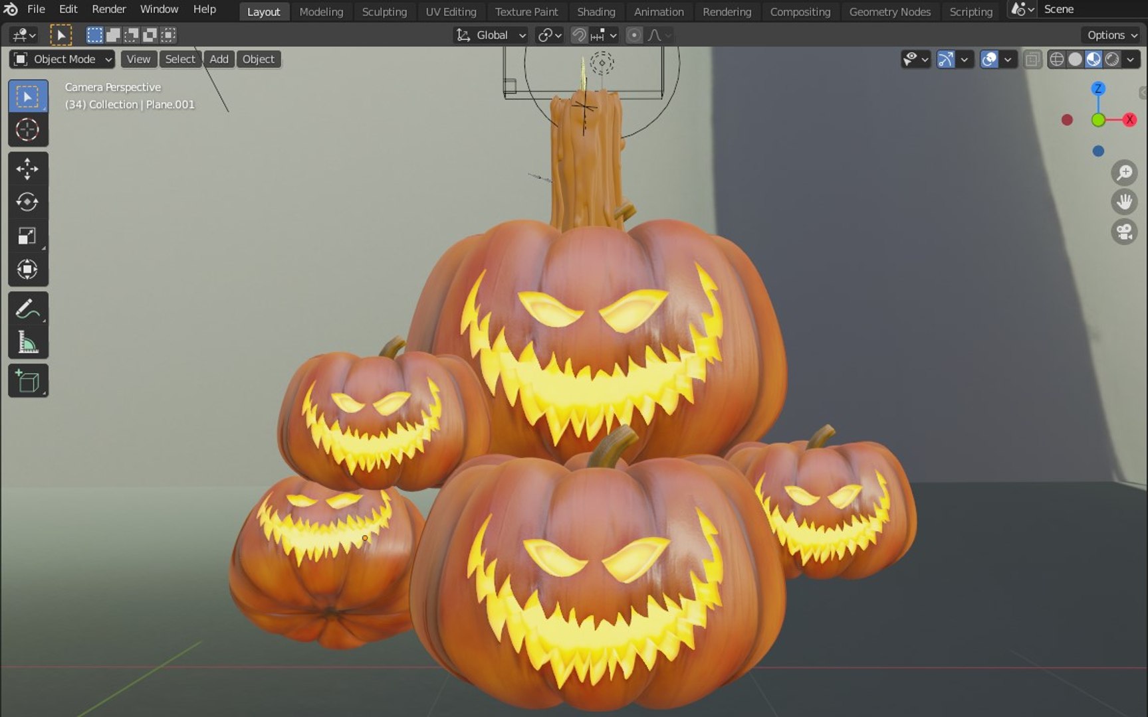Screen dimensions: 1148x717
Task: Expand the Options dropdown
Action: click(x=1111, y=35)
